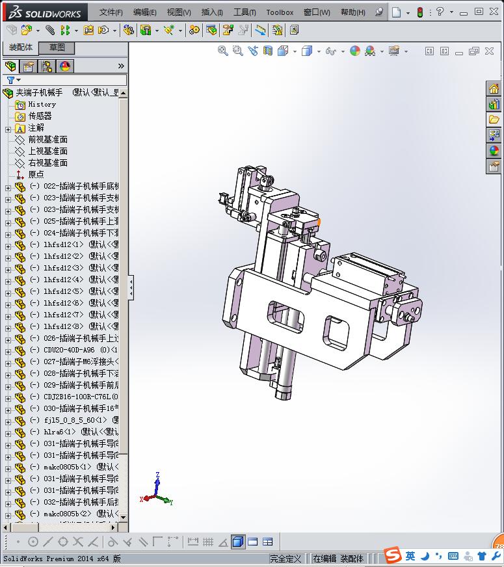Open Appearances and Scenes task pane icon
This screenshot has width=504, height=567.
coord(494,151)
